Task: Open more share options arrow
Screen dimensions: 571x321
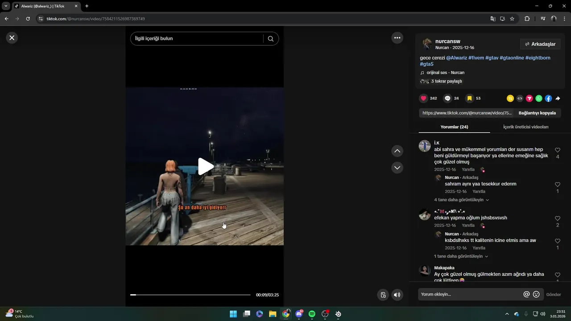Action: (558, 99)
